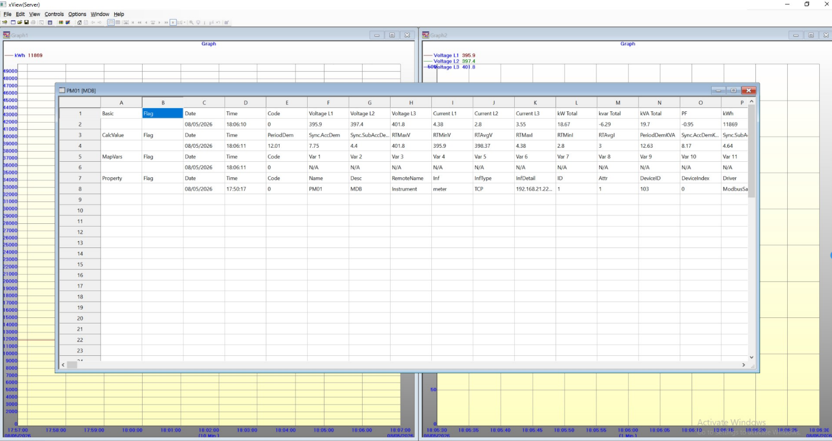Click the PM01 horizontal scrollbar thumb
The image size is (832, 441).
pyautogui.click(x=72, y=365)
